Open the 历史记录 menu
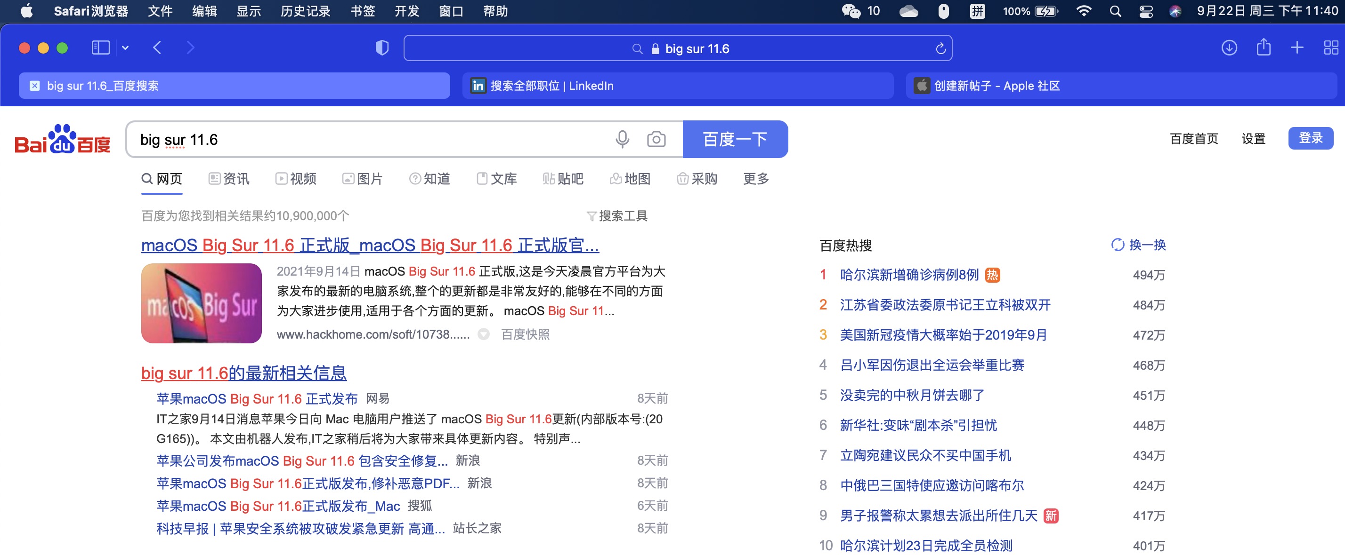 [x=306, y=11]
